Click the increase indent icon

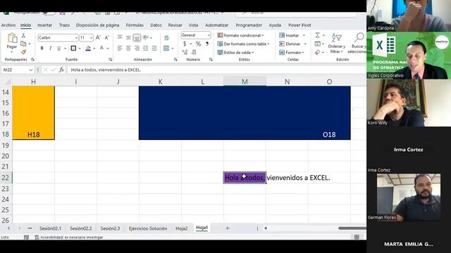[x=154, y=48]
